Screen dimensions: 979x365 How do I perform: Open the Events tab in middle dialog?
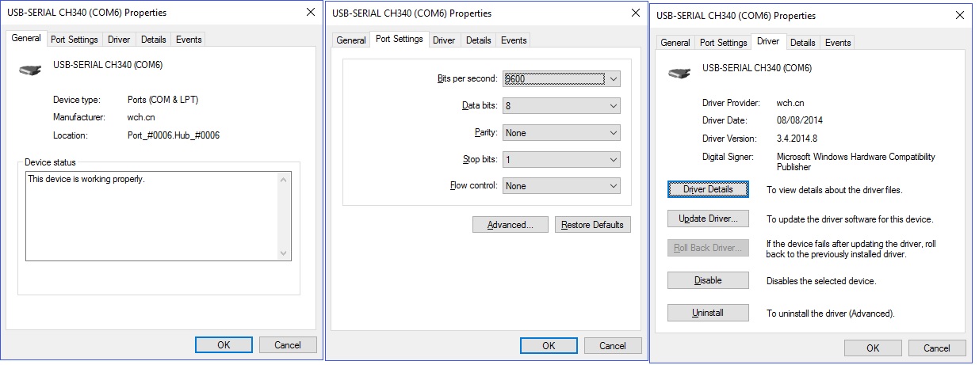[x=514, y=40]
